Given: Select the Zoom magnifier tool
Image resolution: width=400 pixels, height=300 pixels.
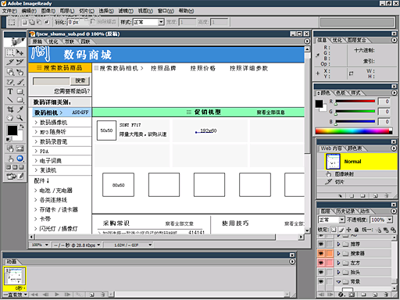Looking at the screenshot, I should 20,118.
